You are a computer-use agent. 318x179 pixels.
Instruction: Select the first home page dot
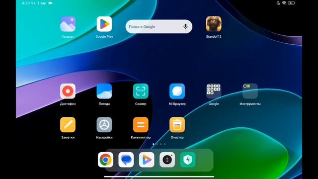153,144
